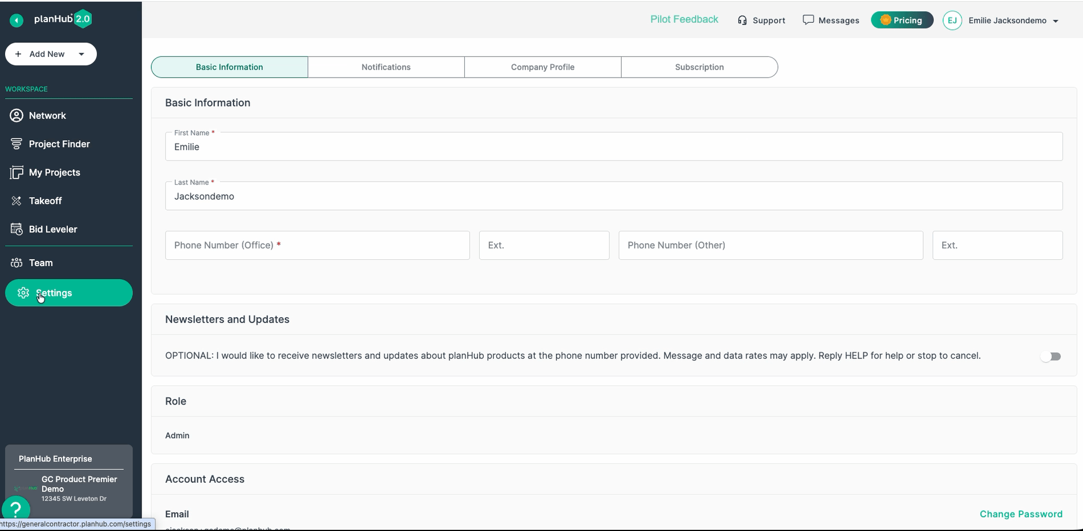This screenshot has width=1083, height=531.
Task: Click the company logo in Enterprise card
Action: pos(26,489)
